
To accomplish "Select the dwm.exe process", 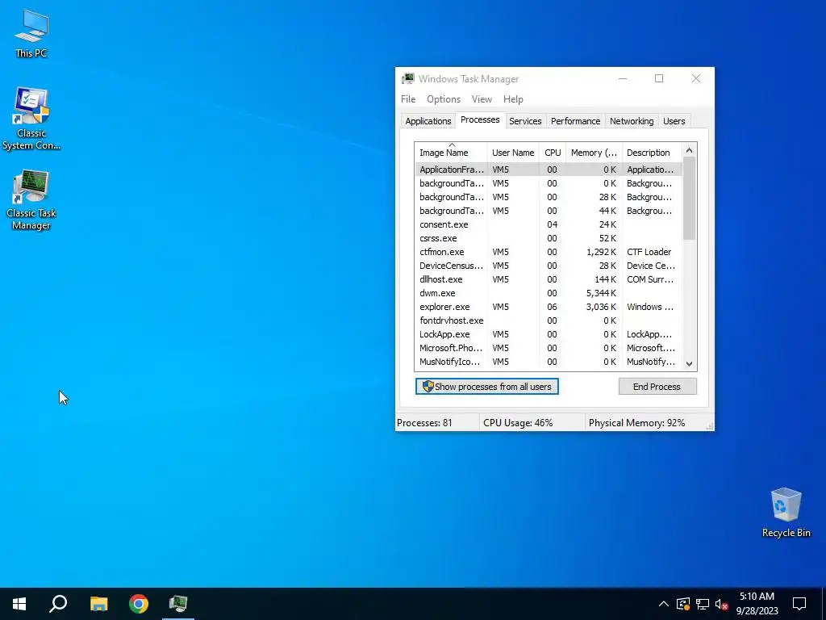I will point(548,293).
